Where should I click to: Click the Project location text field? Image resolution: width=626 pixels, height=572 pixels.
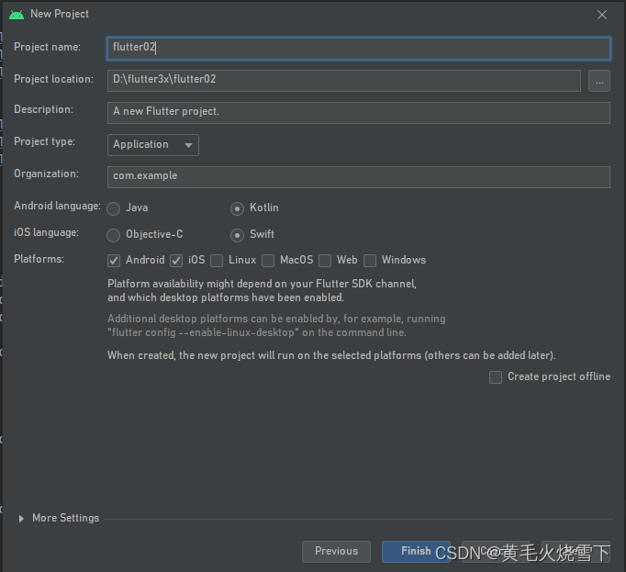point(343,80)
